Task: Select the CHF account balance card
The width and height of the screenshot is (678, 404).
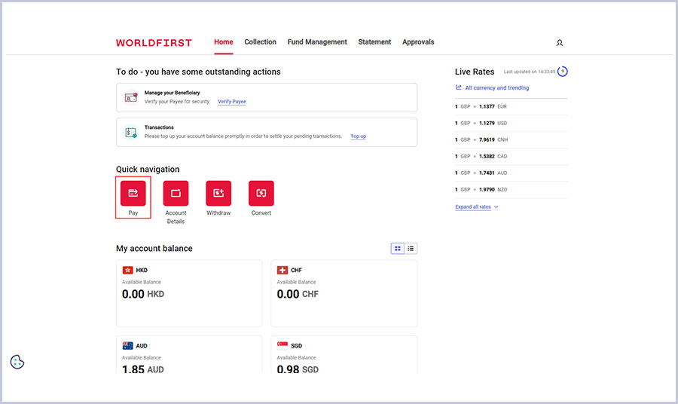Action: [344, 293]
